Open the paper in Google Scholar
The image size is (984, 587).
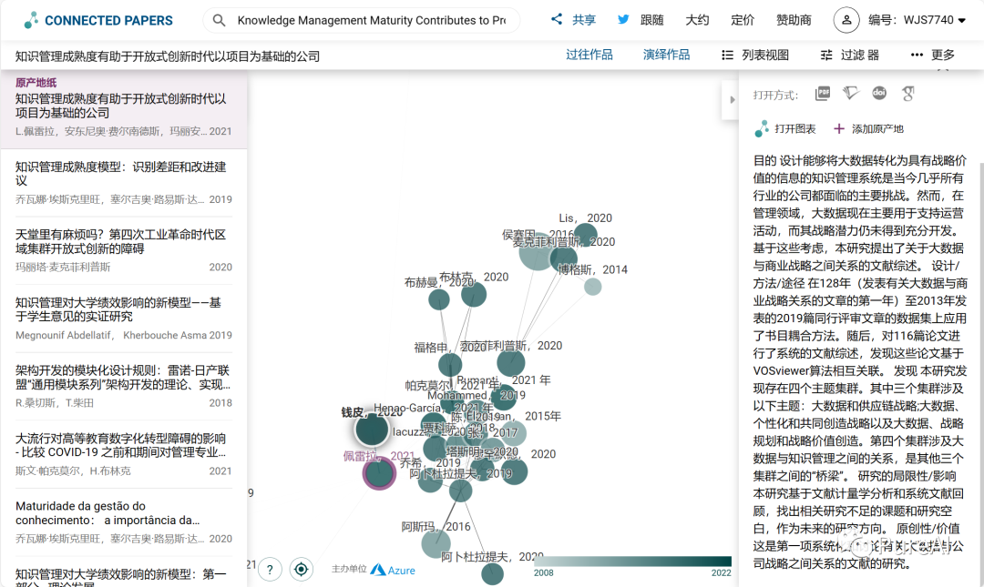(907, 92)
